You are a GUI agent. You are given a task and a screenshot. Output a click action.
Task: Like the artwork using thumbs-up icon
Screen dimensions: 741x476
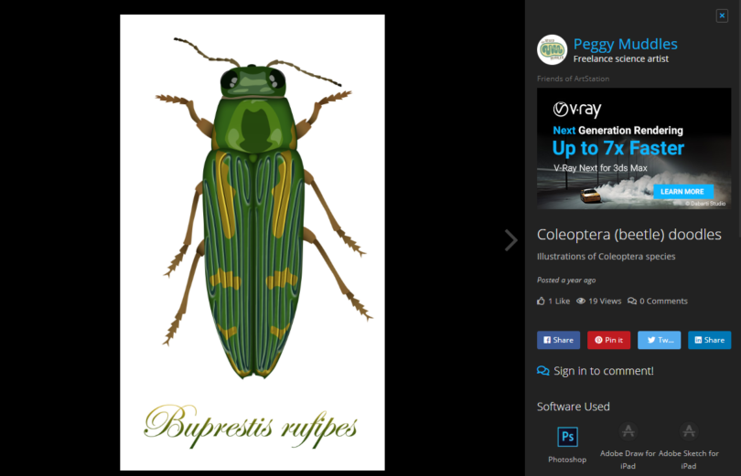pos(542,301)
